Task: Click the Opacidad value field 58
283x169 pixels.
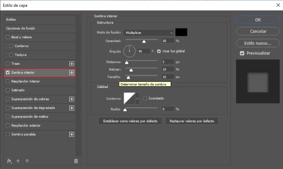Action: (168, 41)
